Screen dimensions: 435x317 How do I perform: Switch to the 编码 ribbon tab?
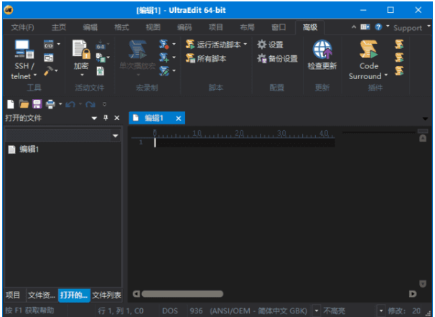tap(184, 27)
